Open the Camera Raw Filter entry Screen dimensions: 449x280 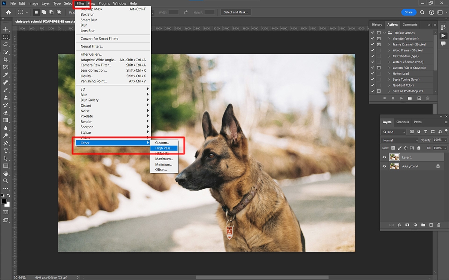[x=113, y=65]
